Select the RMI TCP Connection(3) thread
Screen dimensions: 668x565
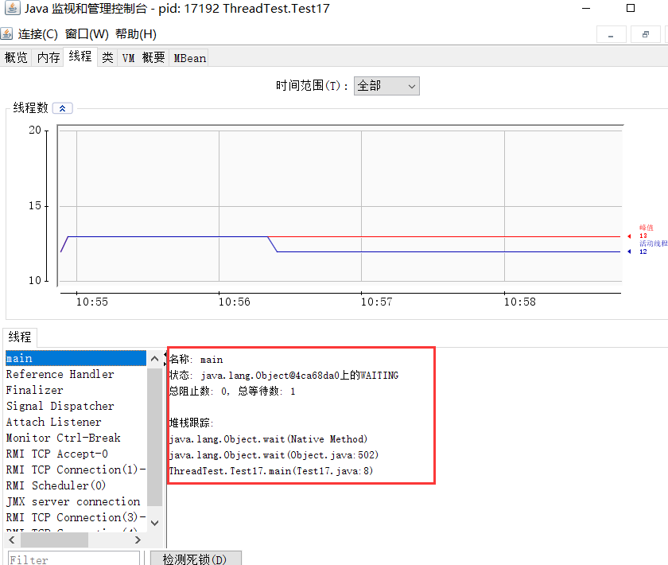pyautogui.click(x=76, y=518)
